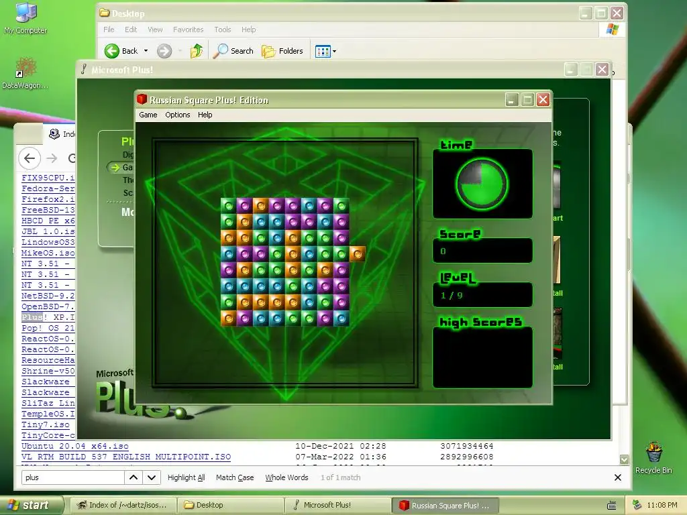Viewport: 687px width, 515px height.
Task: Click the high scores panel
Action: point(482,357)
